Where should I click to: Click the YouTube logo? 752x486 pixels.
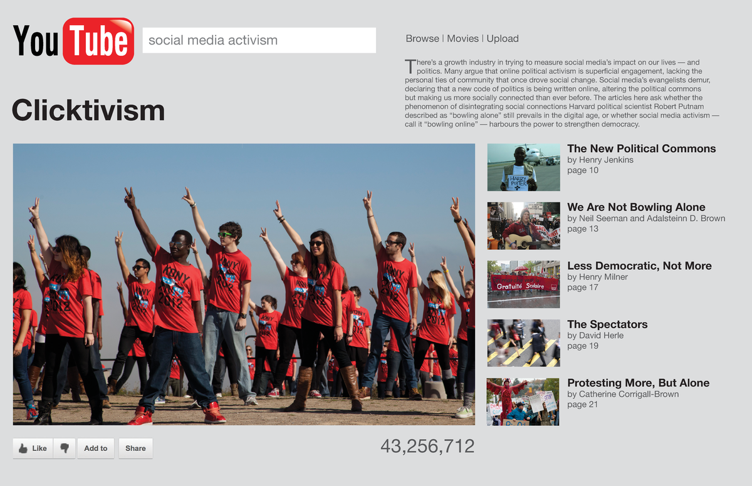click(73, 41)
